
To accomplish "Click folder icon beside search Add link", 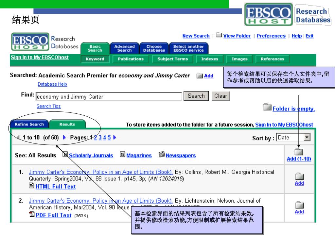I will pyautogui.click(x=200, y=75).
